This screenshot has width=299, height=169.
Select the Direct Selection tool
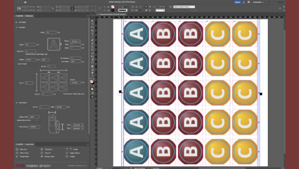pos(92,21)
